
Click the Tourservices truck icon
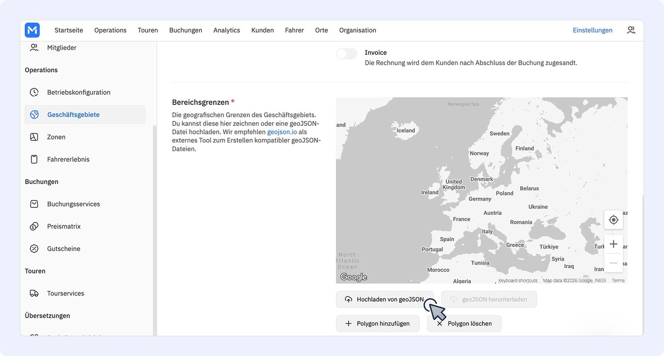[34, 293]
